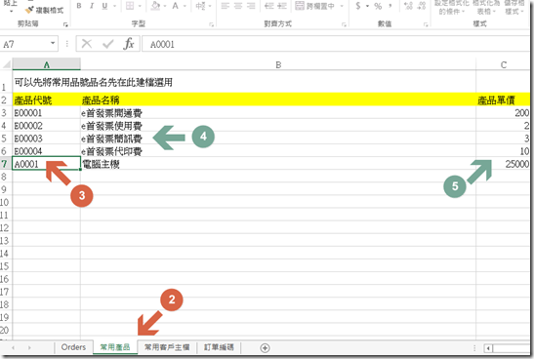Screen dimensions: 534x359
Task: Click the horizontal scrollbar left arrow
Action: point(488,348)
